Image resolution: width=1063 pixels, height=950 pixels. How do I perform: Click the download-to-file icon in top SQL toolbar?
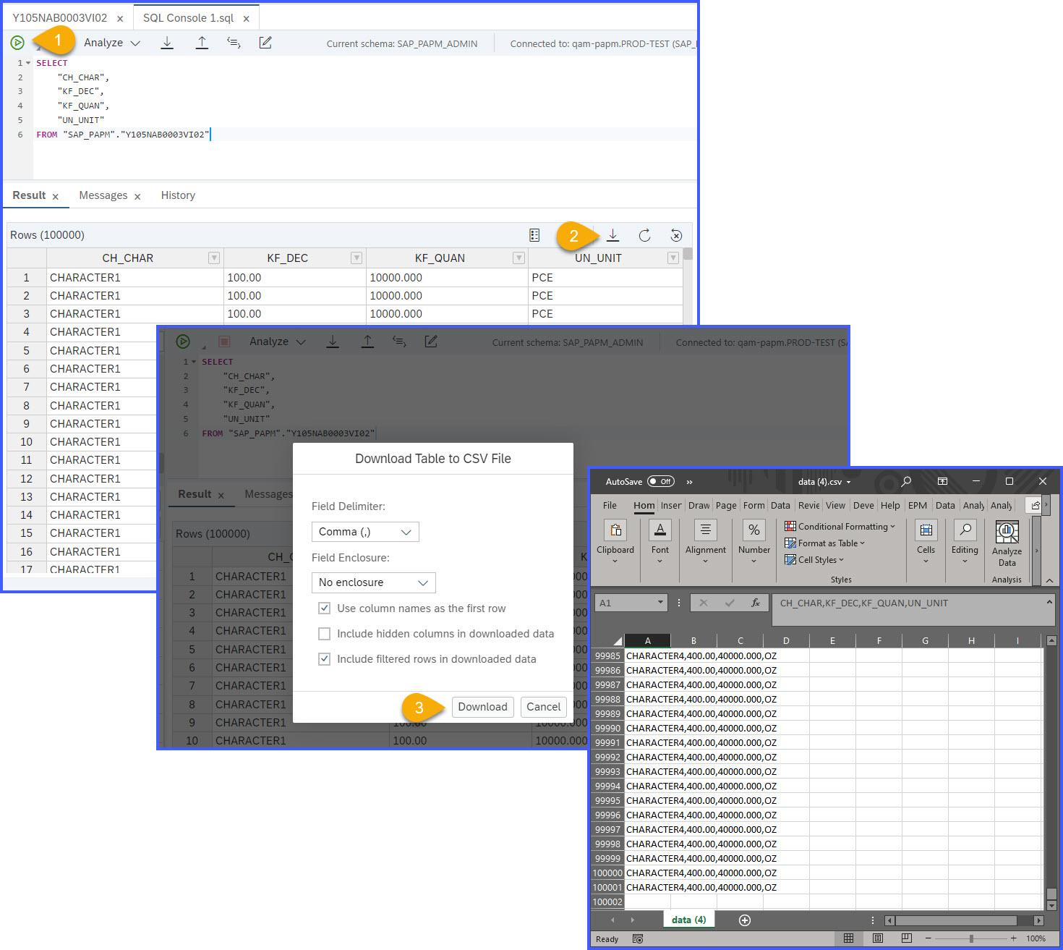pos(167,43)
